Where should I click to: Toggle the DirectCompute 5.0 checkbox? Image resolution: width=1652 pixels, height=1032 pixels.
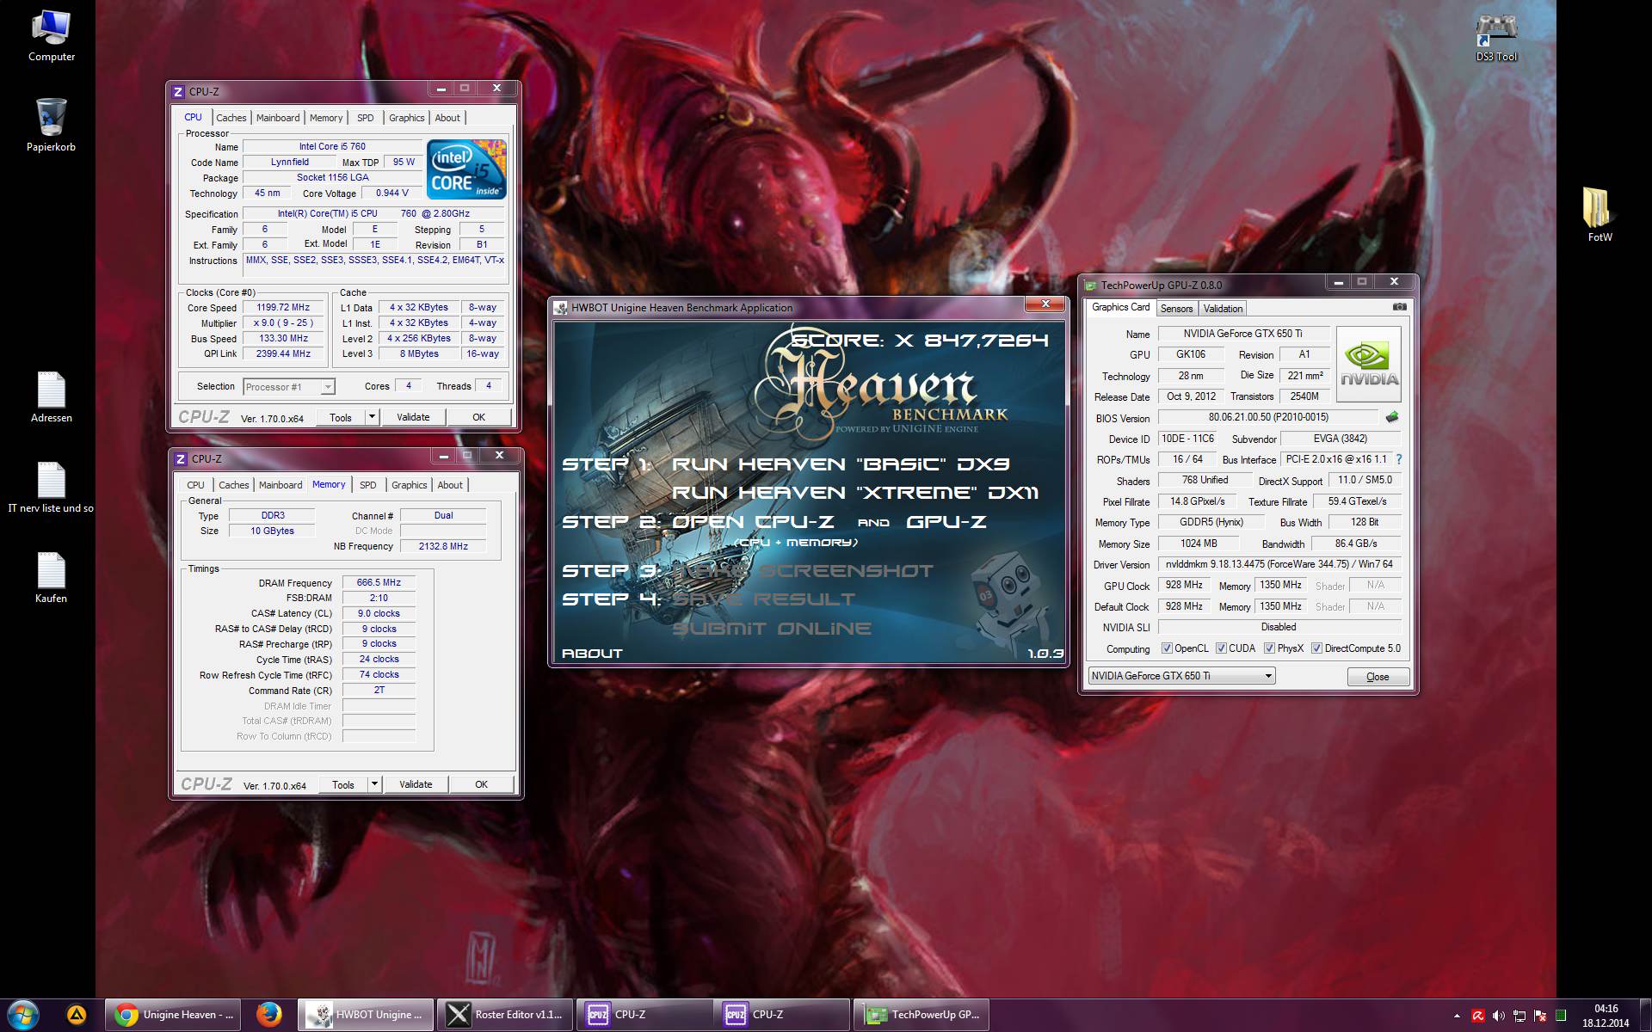pyautogui.click(x=1316, y=648)
